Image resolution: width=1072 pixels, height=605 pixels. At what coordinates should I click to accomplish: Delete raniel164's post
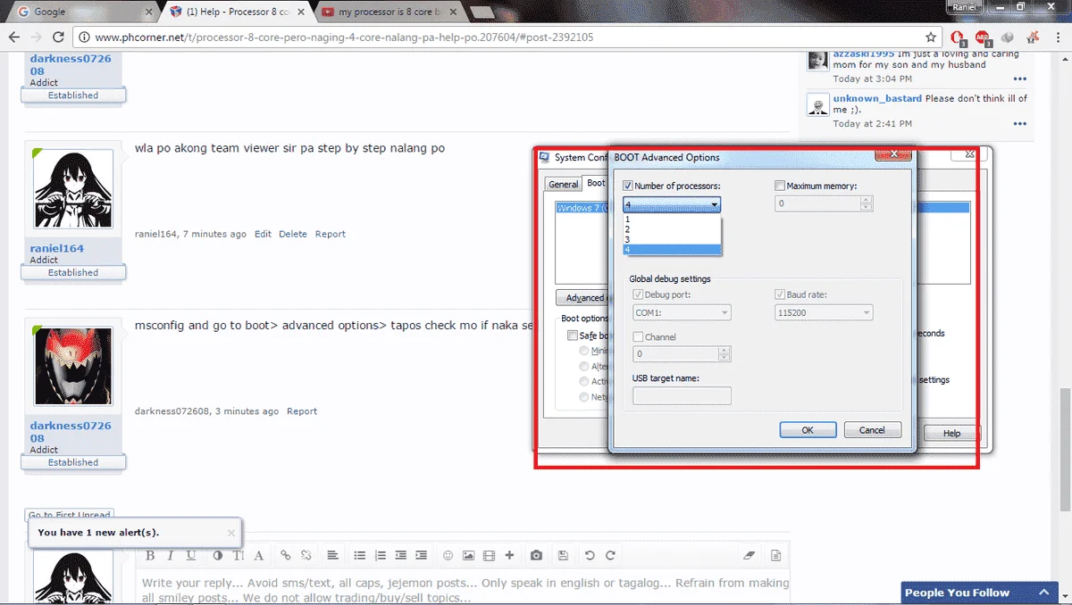point(292,234)
